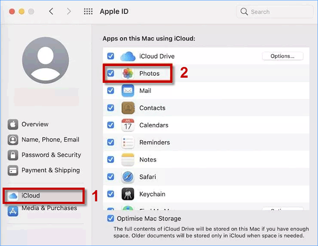Click the red close window button

(x=12, y=11)
